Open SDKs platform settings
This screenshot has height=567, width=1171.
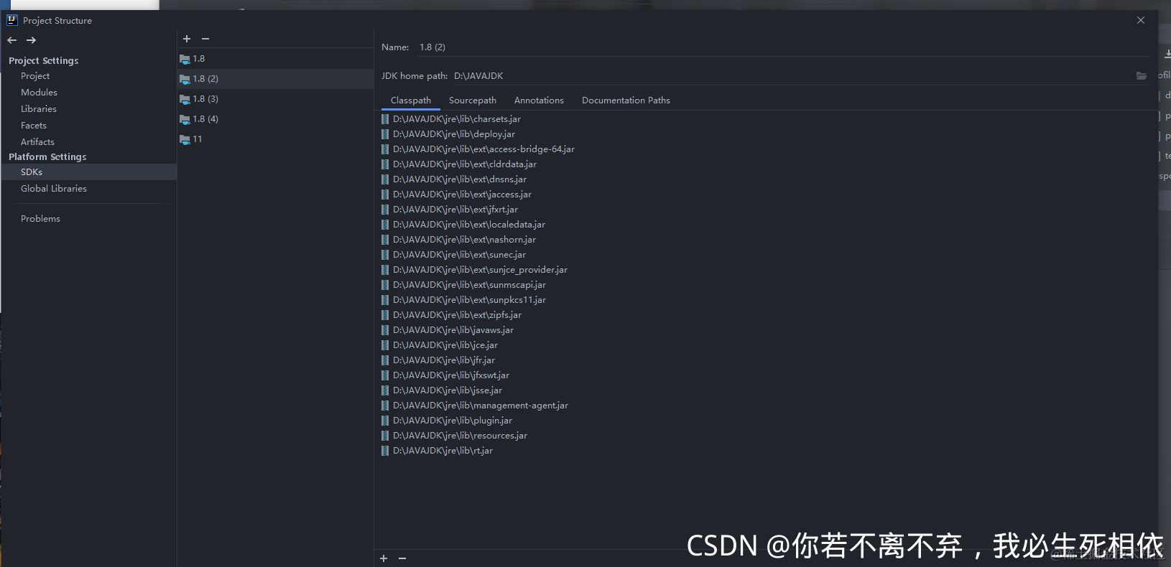pos(88,172)
